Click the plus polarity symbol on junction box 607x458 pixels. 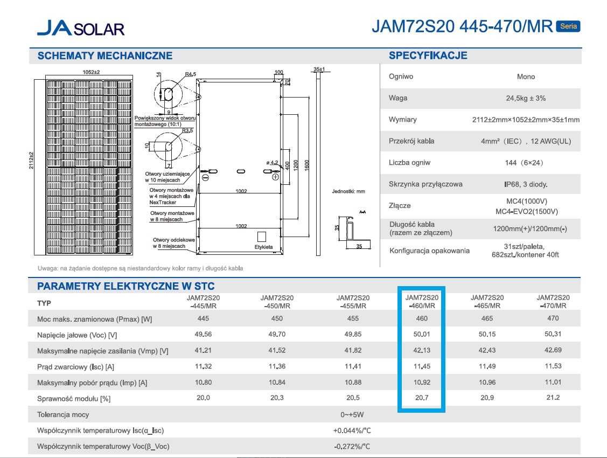click(x=275, y=177)
